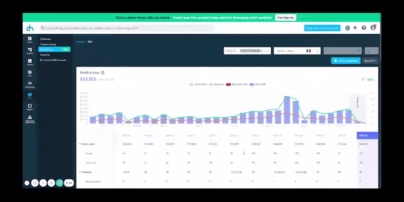This screenshot has width=404, height=202.
Task: Click the first bar in the chart
Action: 93,120
